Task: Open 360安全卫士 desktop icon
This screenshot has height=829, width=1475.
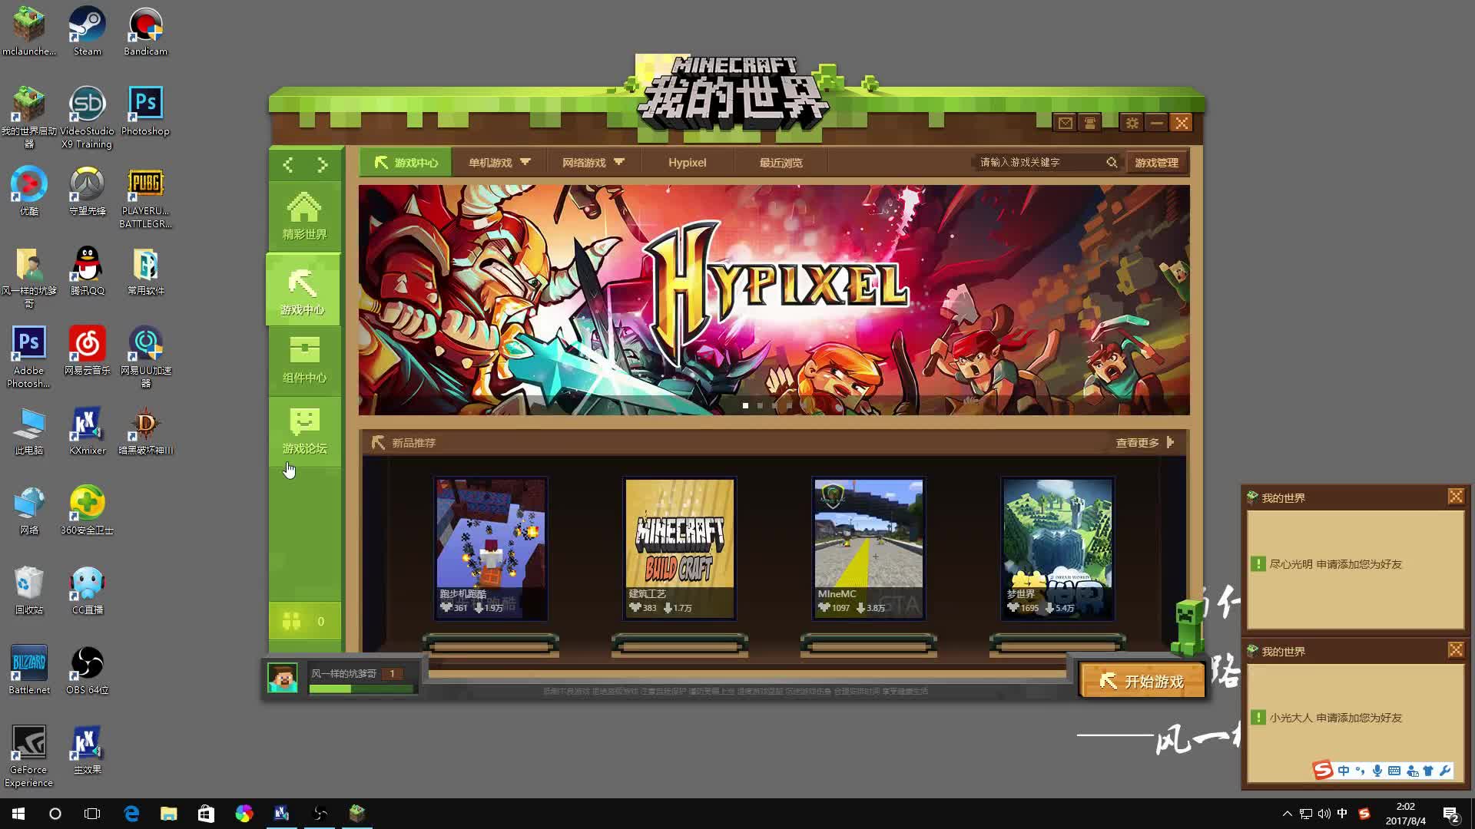Action: [x=87, y=510]
